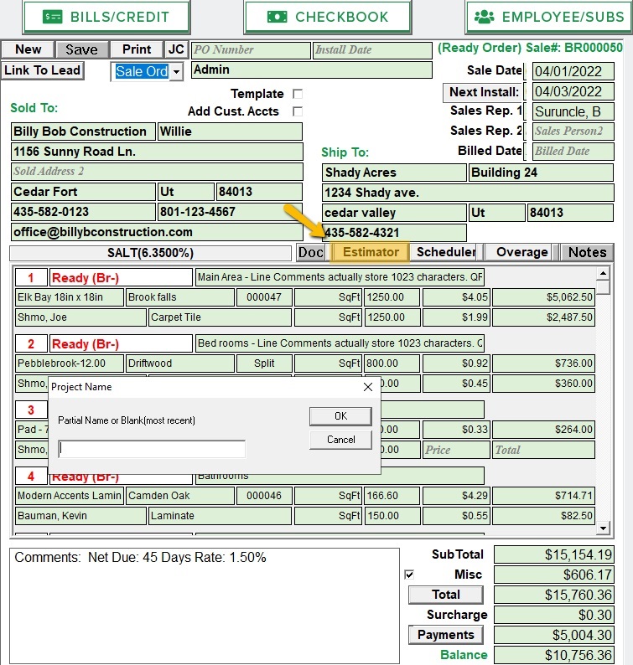Click the SubTotal $15,154.19 field
Screen dimensions: 633x665
(x=554, y=554)
